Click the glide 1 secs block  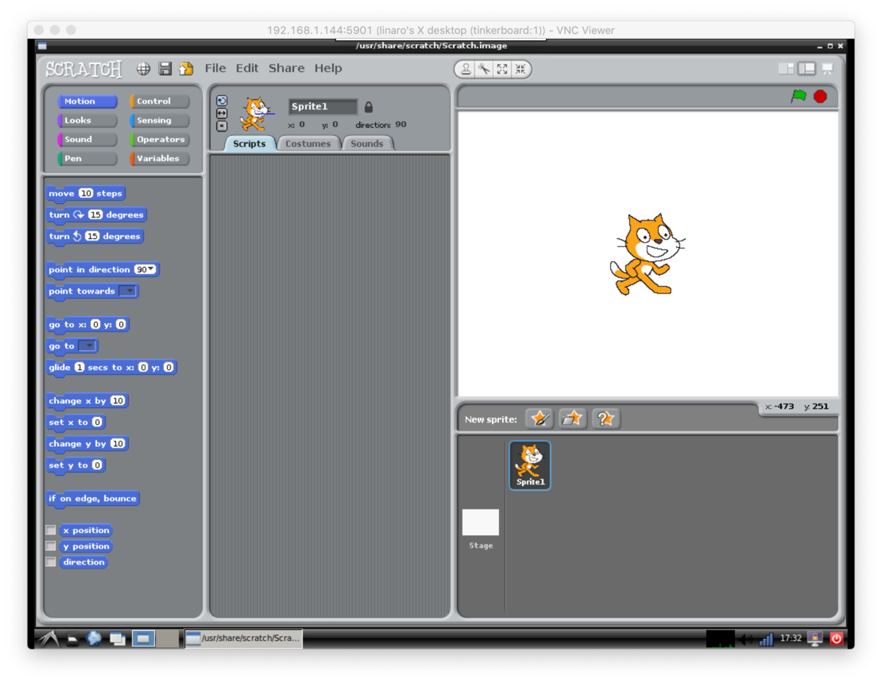pyautogui.click(x=112, y=368)
